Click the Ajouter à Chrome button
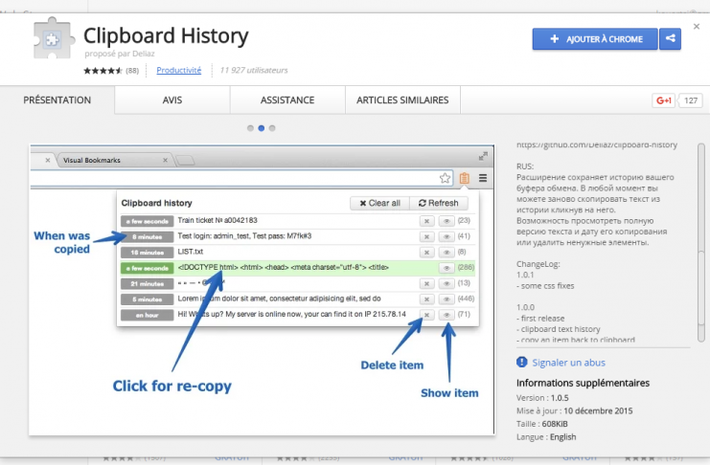The image size is (710, 465). pyautogui.click(x=594, y=39)
